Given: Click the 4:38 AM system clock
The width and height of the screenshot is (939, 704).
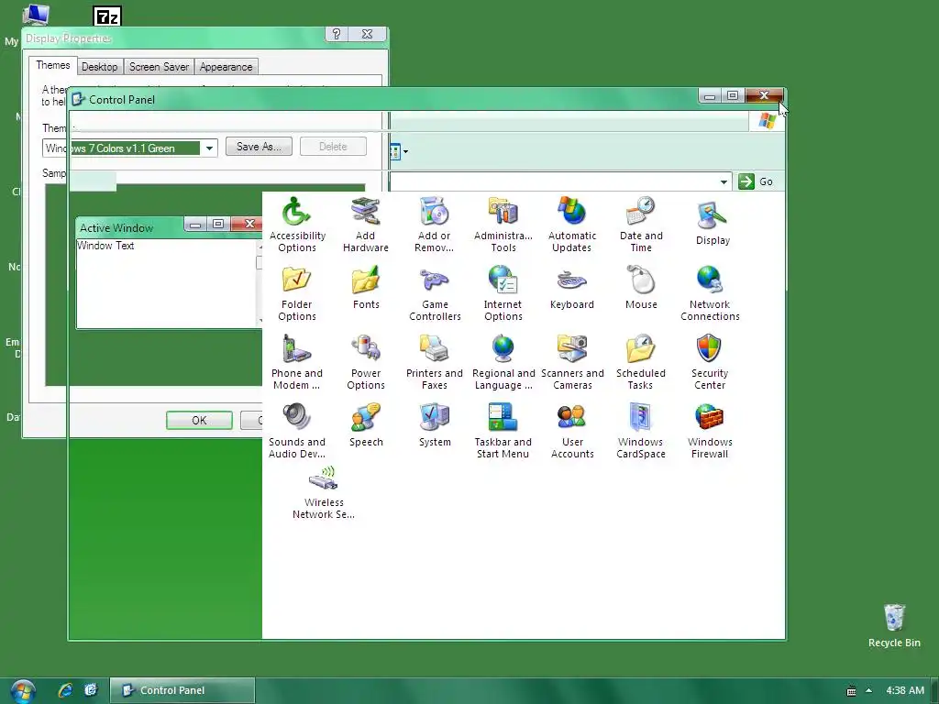Looking at the screenshot, I should coord(905,690).
